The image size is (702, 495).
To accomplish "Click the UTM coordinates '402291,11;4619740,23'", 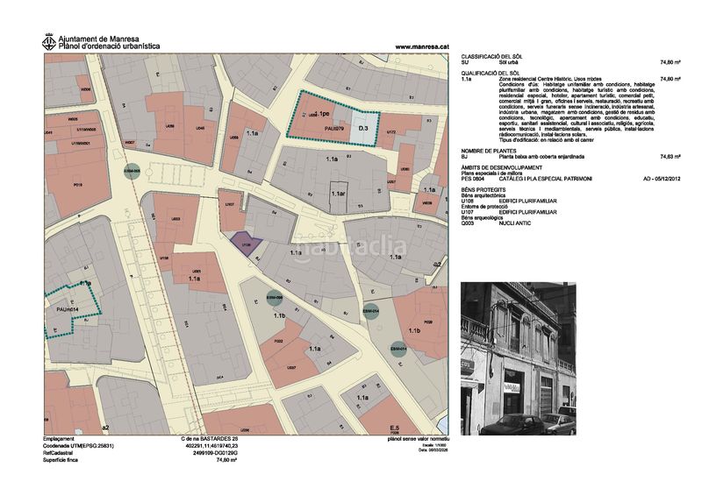I will [211, 446].
